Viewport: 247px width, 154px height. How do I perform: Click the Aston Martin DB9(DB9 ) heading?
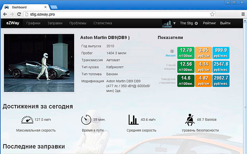pos(105,38)
